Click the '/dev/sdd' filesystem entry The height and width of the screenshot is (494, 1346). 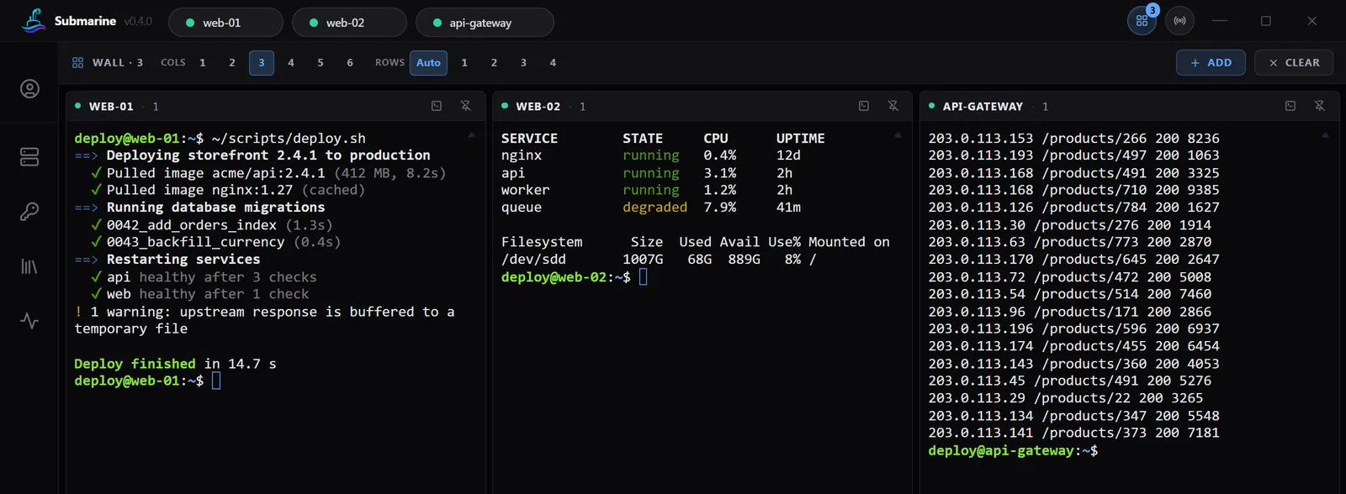533,260
